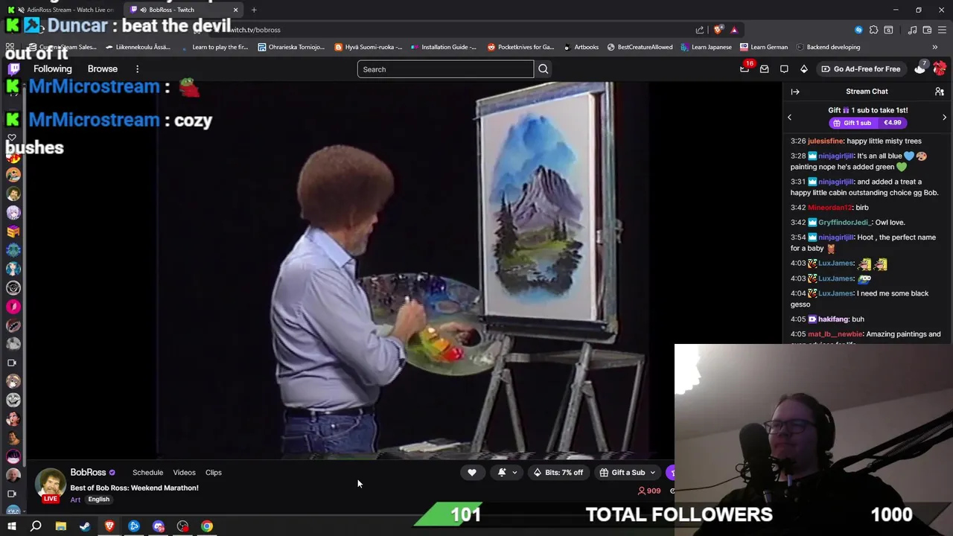Click GryffindorJedi_ username in chat
The height and width of the screenshot is (536, 953).
[844, 223]
